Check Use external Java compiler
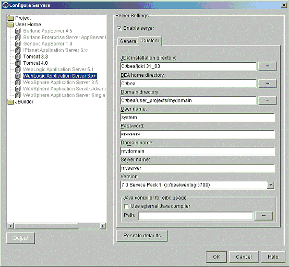Screen dimensions: 289x267 126,206
